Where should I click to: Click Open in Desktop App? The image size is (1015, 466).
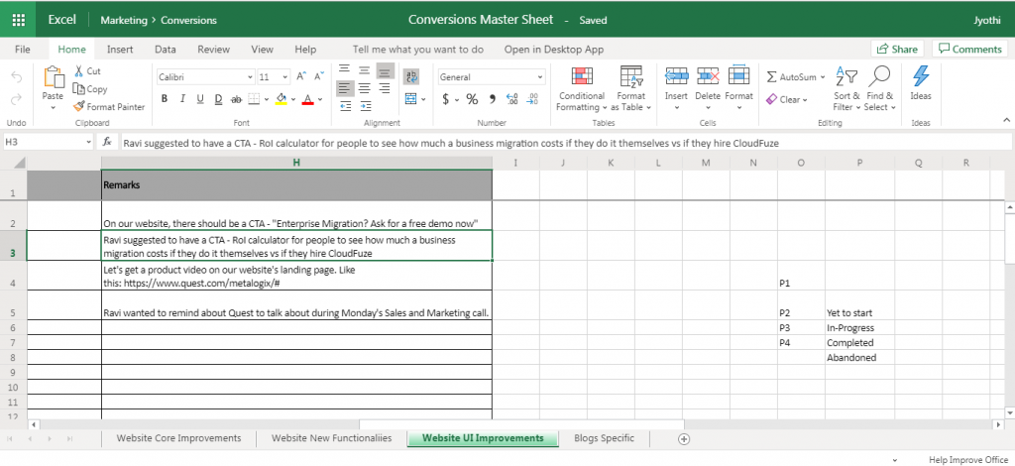pos(553,50)
